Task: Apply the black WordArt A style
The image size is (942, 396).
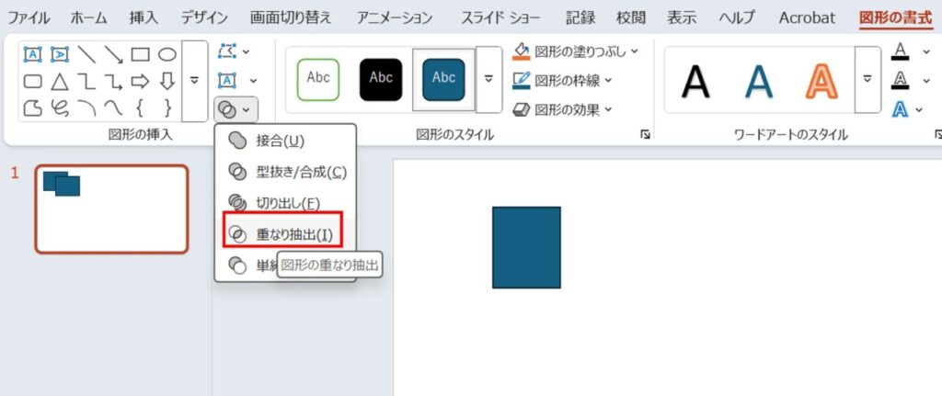Action: 695,81
